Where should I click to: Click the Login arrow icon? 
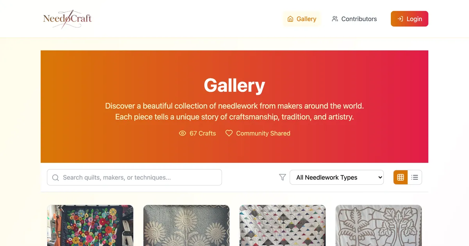[400, 19]
